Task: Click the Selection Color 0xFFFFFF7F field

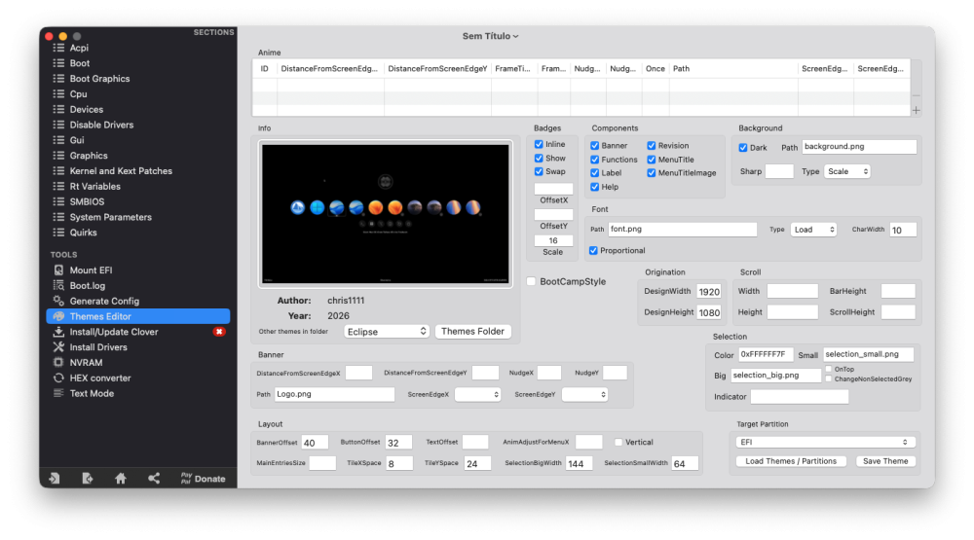Action: 766,354
